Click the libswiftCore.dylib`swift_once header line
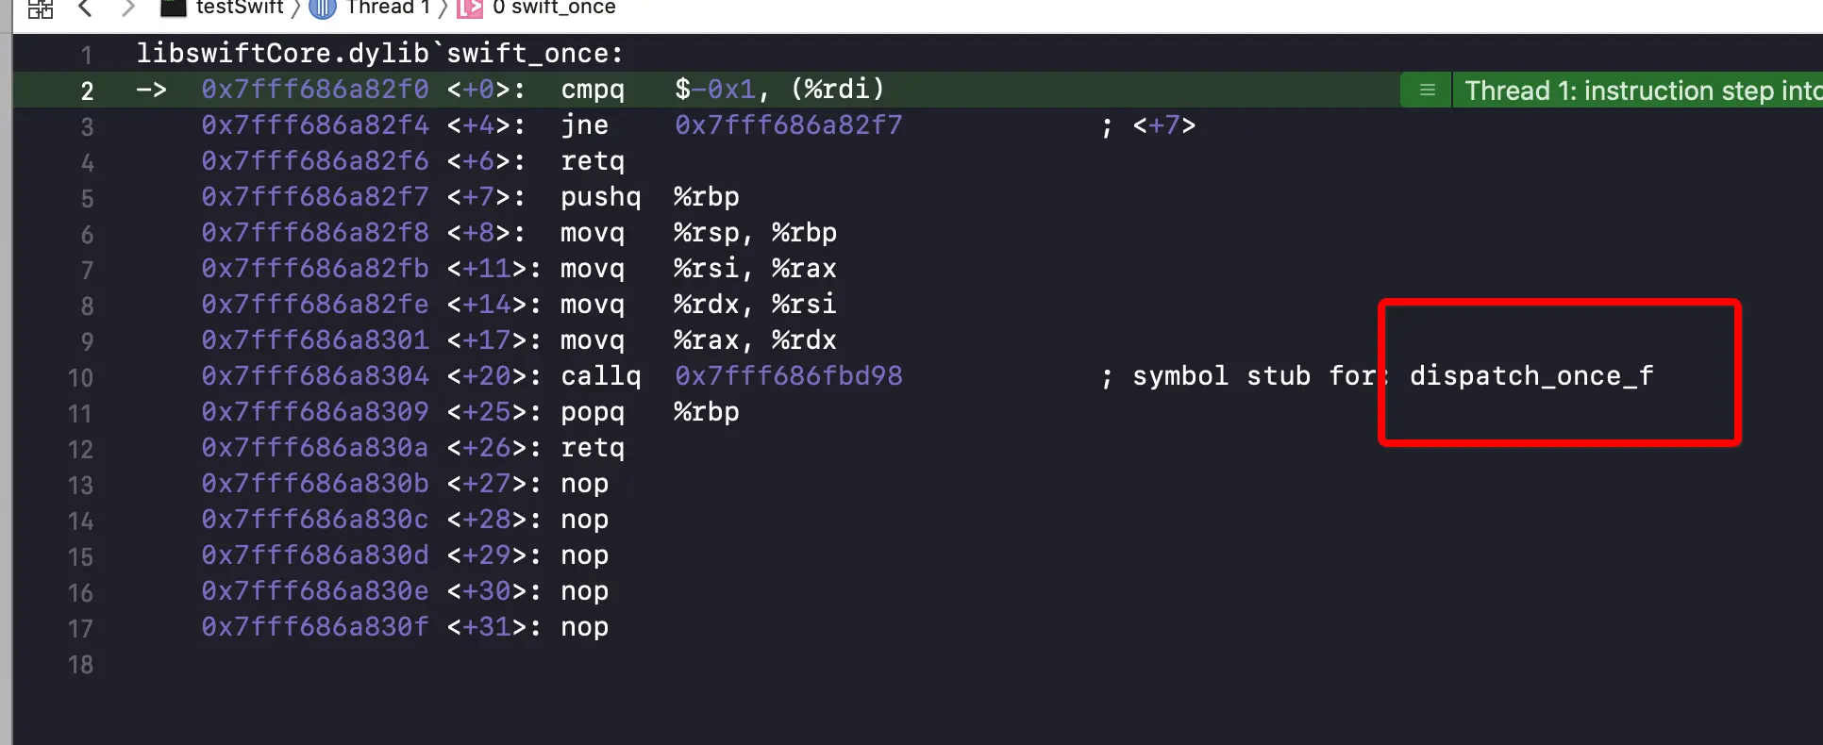1823x745 pixels. (x=380, y=54)
